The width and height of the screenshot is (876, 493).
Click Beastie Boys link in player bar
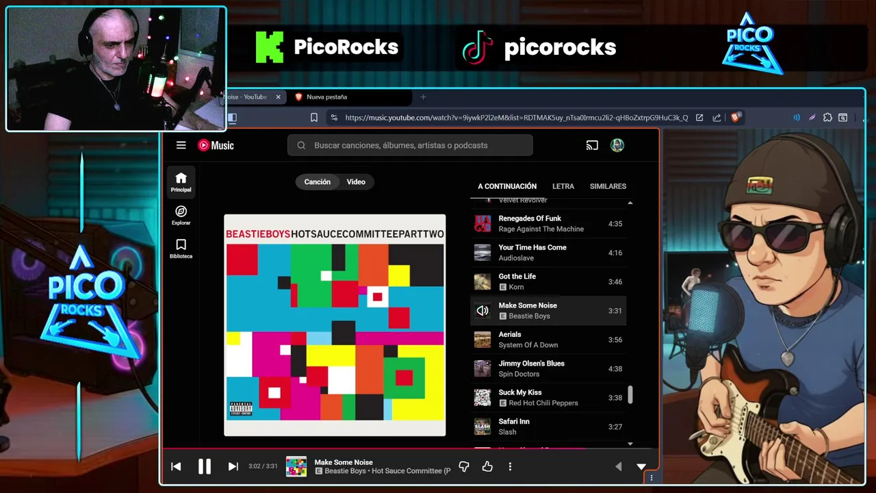point(345,471)
